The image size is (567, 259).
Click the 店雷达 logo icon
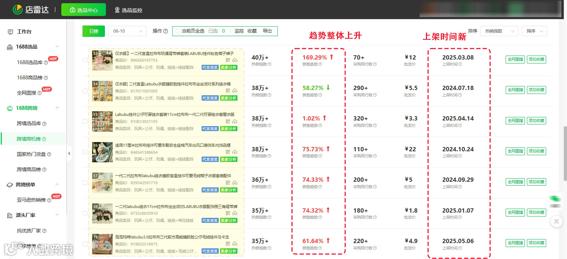(x=17, y=10)
